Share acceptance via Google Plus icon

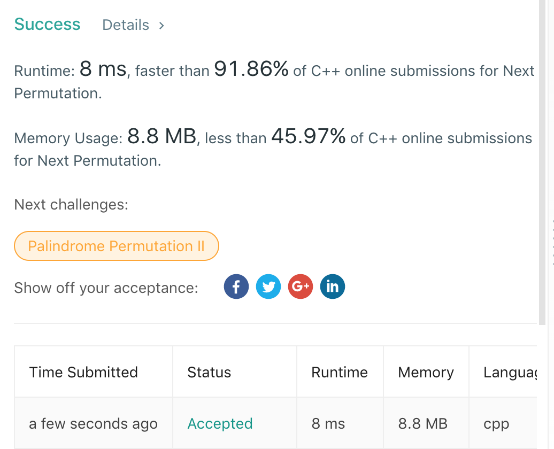coord(301,287)
